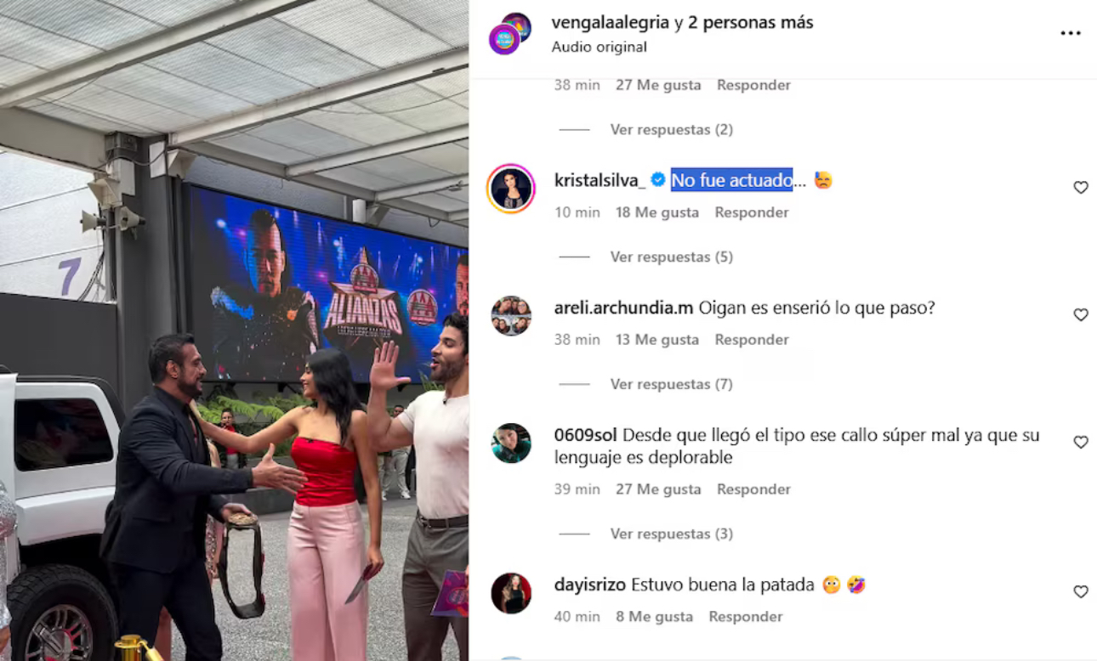
Task: Open the three-dot more options menu
Action: [1070, 33]
